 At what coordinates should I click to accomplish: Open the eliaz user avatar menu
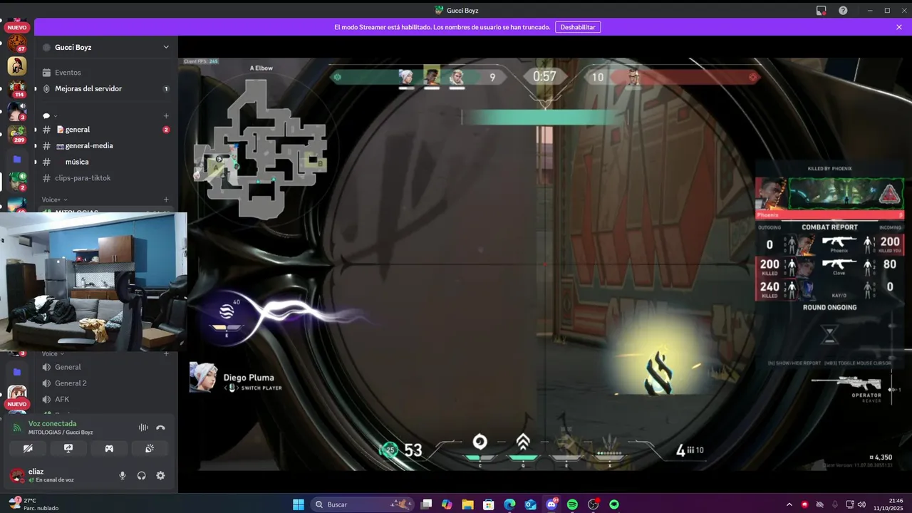17,475
